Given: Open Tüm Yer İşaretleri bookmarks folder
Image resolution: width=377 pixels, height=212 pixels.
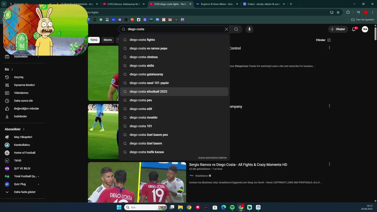Looking at the screenshot, I should click(363, 20).
